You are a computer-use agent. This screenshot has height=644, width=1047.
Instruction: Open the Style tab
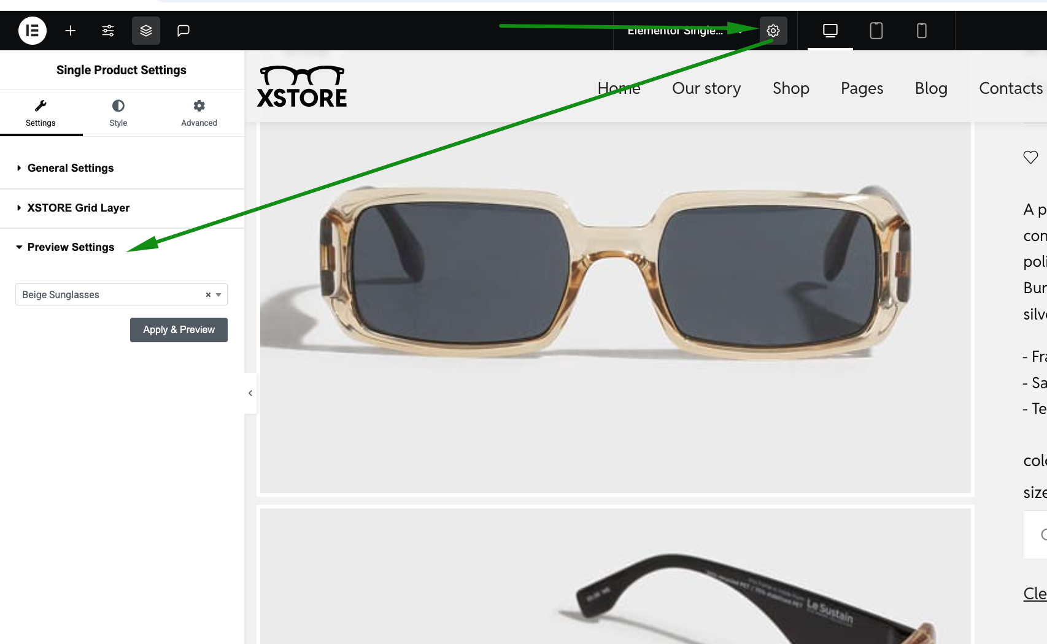(x=118, y=113)
